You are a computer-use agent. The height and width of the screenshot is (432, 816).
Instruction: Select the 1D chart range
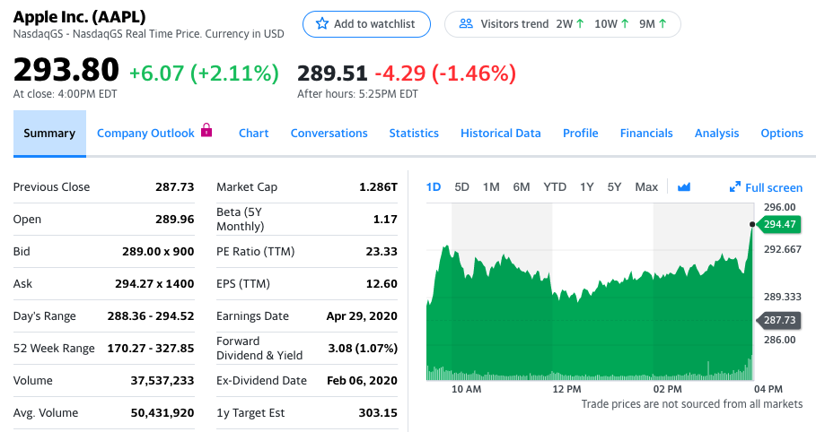pyautogui.click(x=434, y=187)
